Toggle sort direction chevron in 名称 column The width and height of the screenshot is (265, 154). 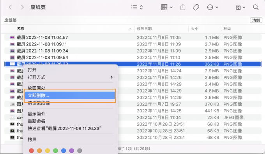(130, 29)
